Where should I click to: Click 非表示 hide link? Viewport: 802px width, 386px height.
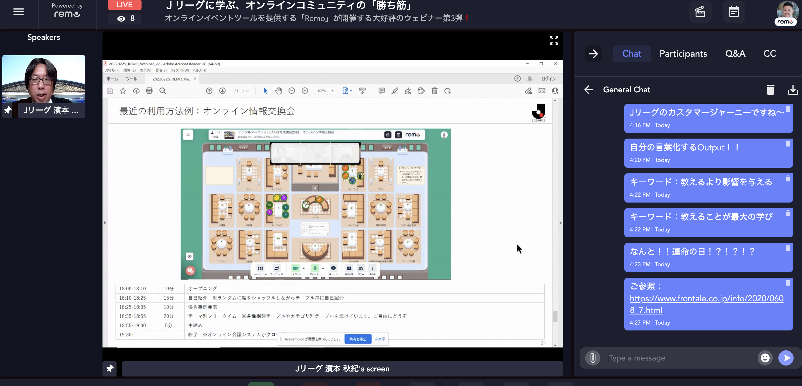tap(380, 339)
